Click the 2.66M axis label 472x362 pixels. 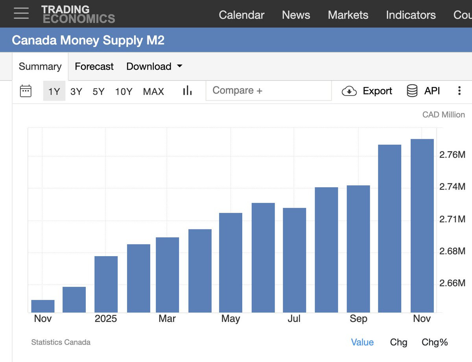[x=452, y=283]
